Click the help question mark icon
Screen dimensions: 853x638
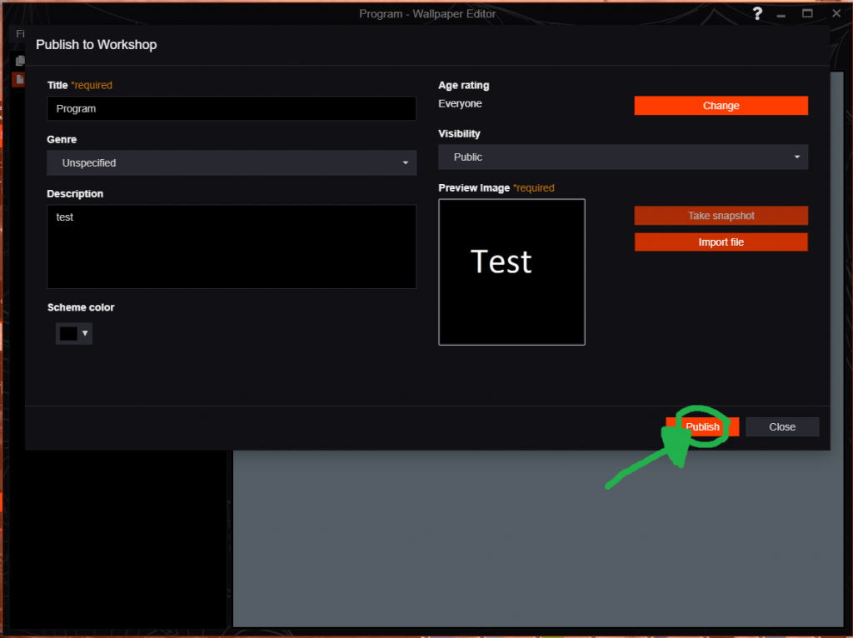coord(756,13)
